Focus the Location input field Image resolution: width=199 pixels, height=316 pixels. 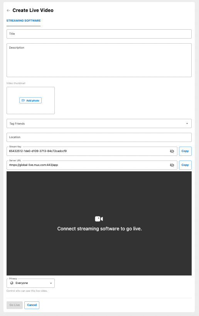[99, 137]
